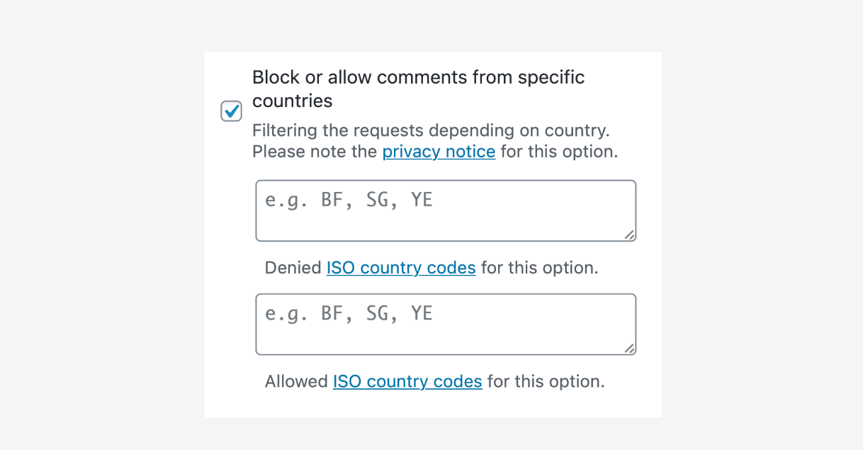This screenshot has height=450, width=863.
Task: Open the privacy notice link
Action: (439, 152)
